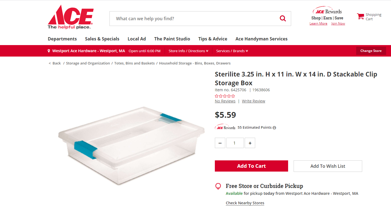
Task: Increase quantity with the plus button
Action: pyautogui.click(x=250, y=143)
